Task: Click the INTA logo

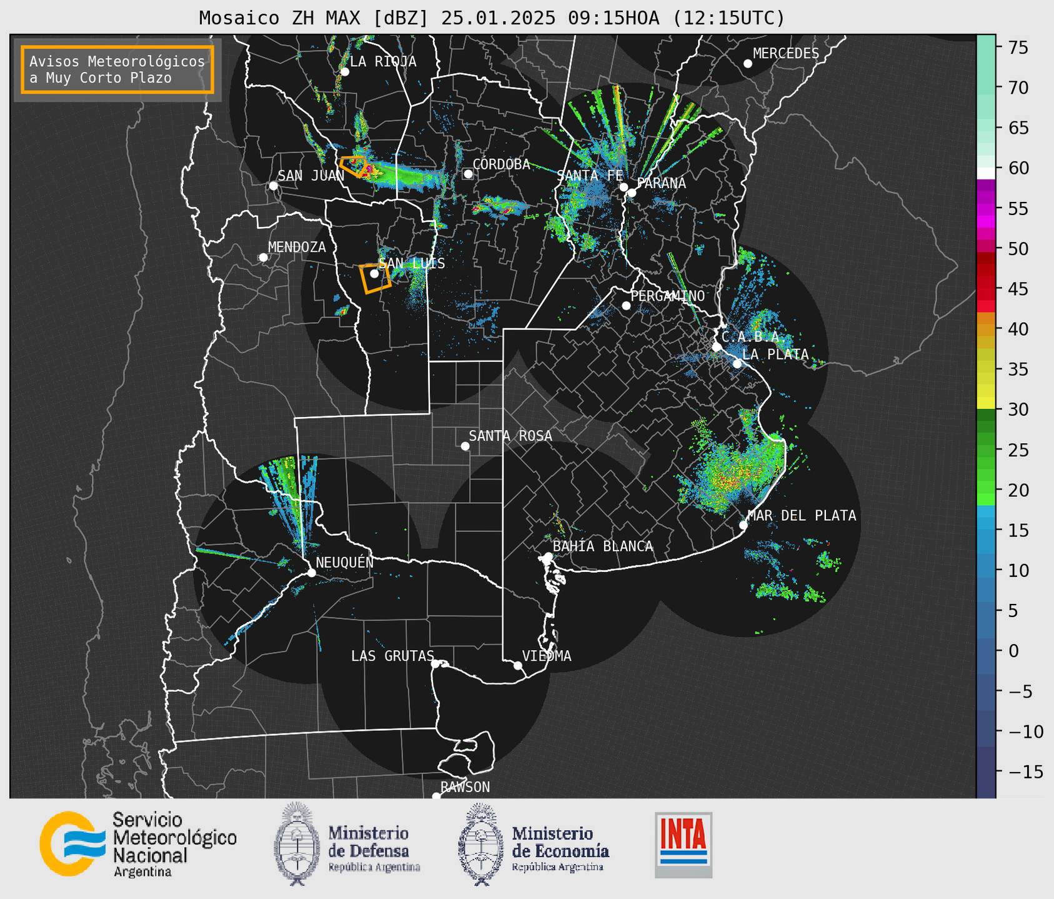Action: click(x=684, y=845)
